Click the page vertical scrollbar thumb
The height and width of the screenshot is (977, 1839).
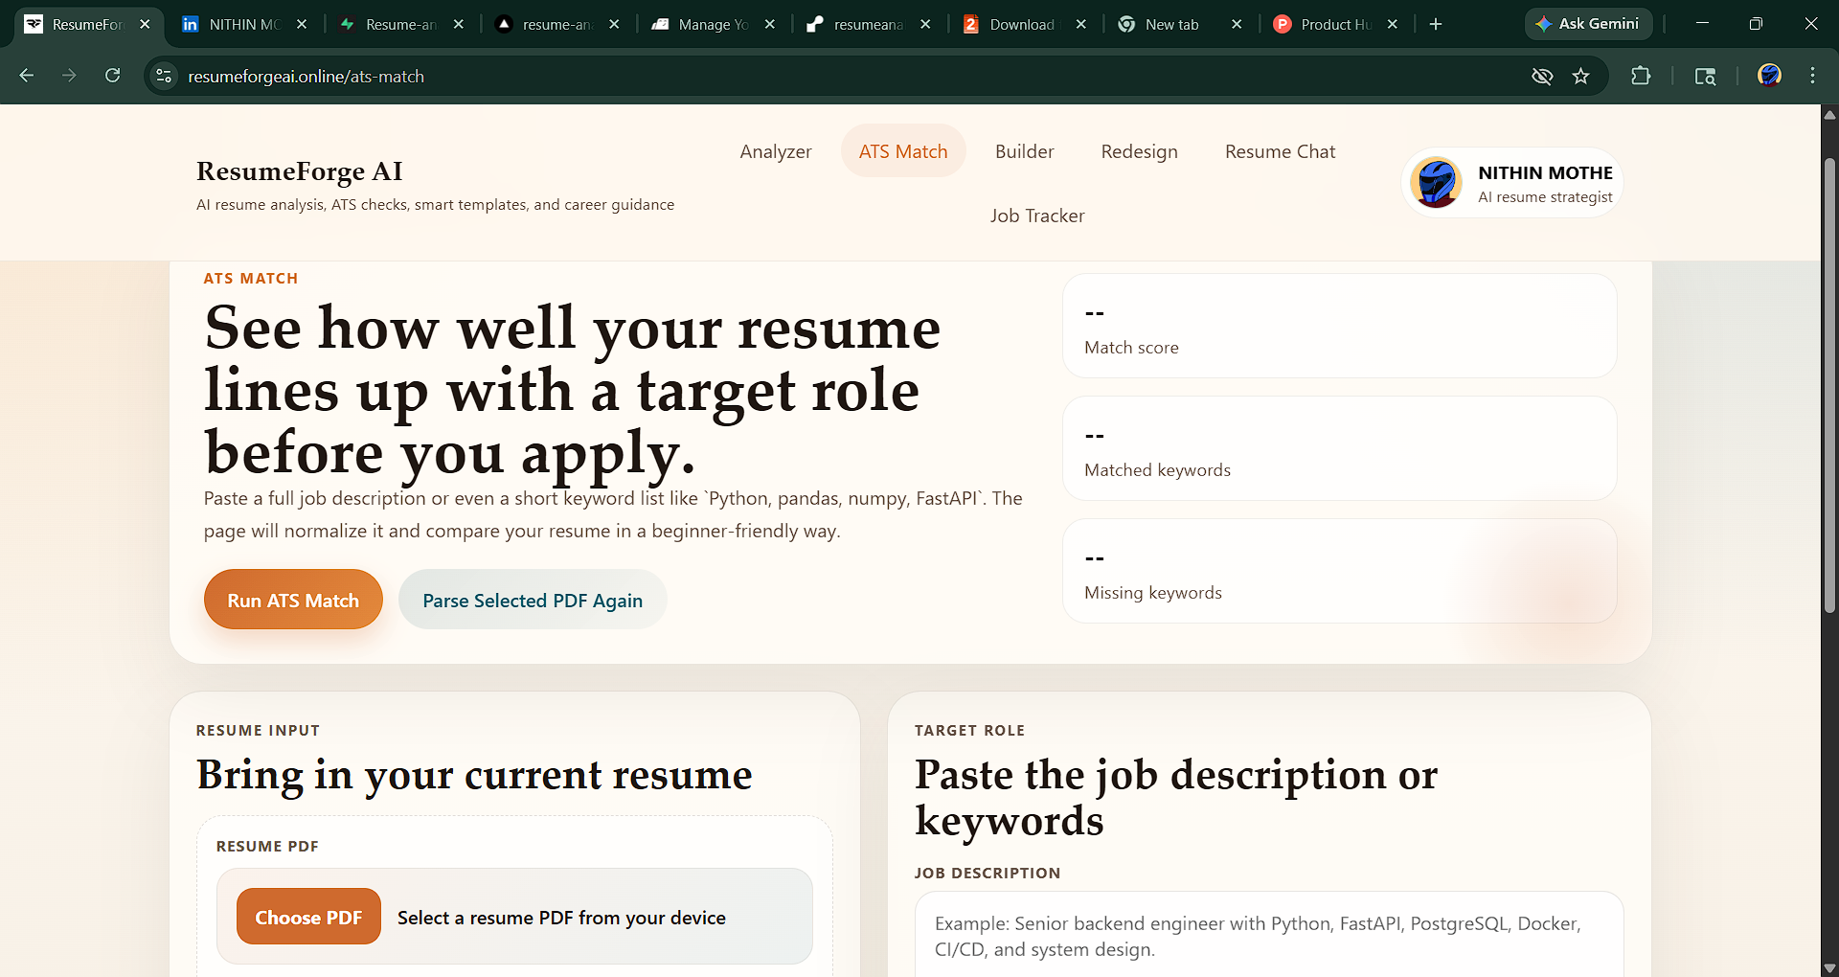coord(1829,385)
